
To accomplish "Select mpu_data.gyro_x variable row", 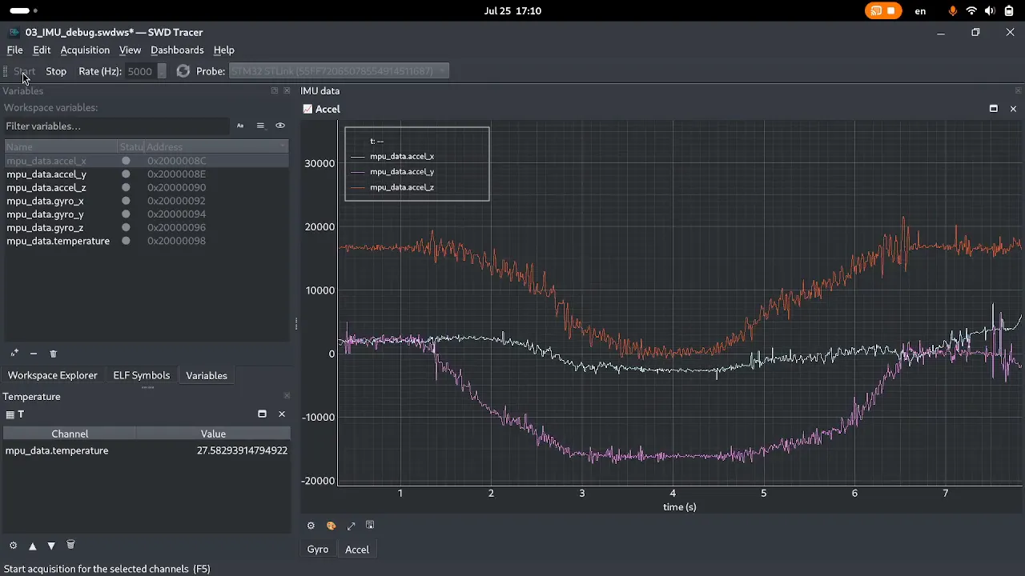I will point(147,201).
